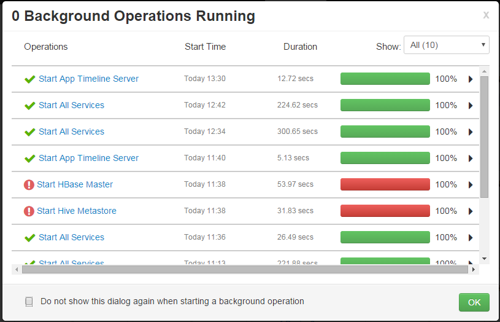The width and height of the screenshot is (500, 322).
Task: Open the Show filter dropdown All (10)
Action: click(447, 45)
